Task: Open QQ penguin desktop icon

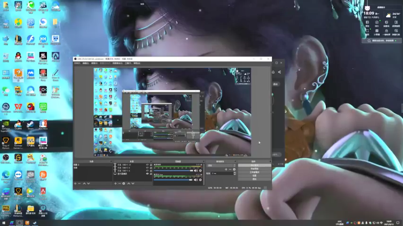Action: [x=18, y=57]
